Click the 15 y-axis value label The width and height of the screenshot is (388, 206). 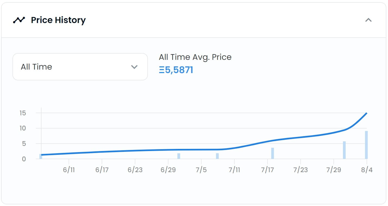[x=23, y=113]
